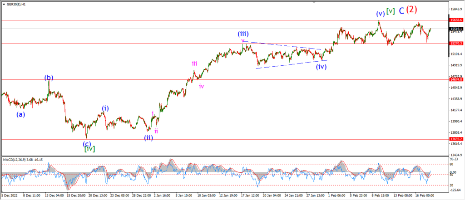Click the 14674.0 red price tag
The width and height of the screenshot is (465, 200).
tap(456, 79)
